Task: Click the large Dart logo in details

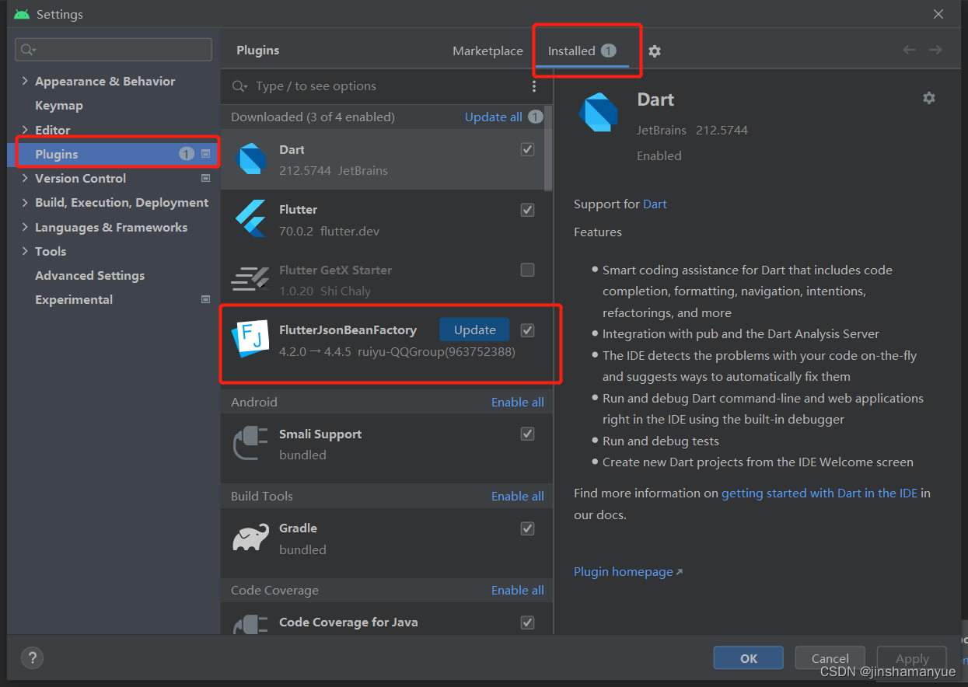Action: (x=598, y=112)
